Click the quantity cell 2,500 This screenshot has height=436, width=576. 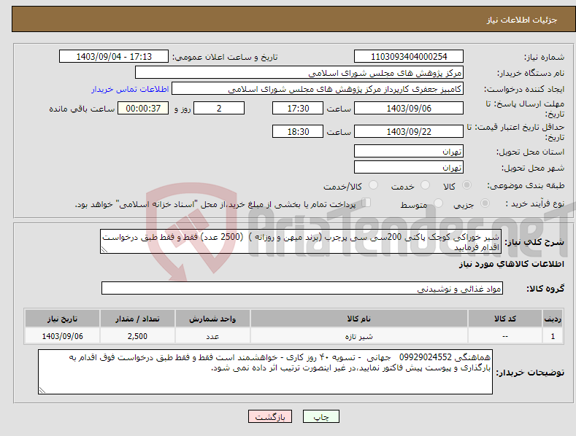(137, 336)
